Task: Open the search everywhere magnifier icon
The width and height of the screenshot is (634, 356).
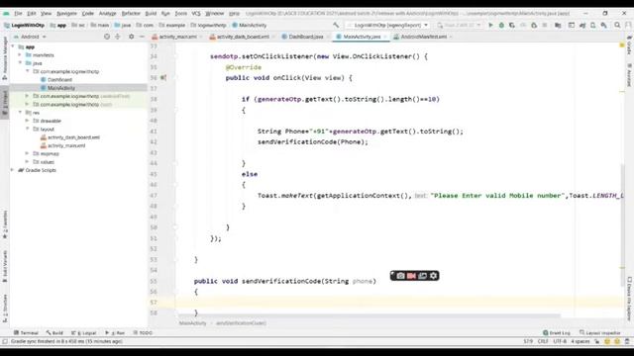Action: [x=617, y=25]
